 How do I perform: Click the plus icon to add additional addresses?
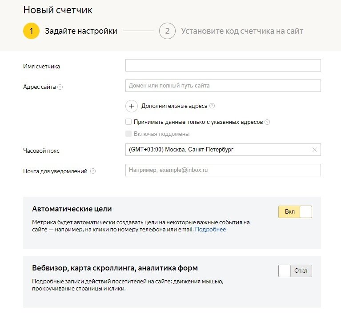[x=132, y=106]
